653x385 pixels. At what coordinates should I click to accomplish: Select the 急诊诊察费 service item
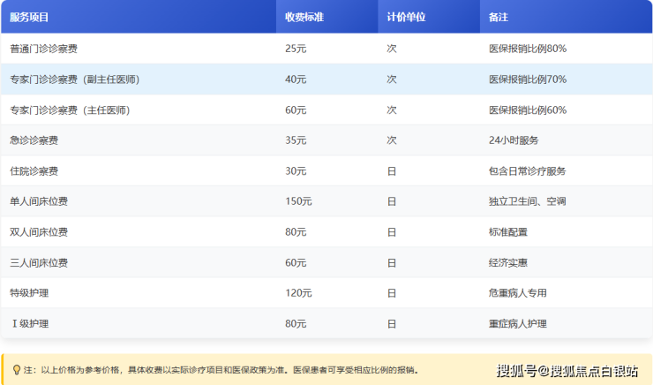pos(34,140)
